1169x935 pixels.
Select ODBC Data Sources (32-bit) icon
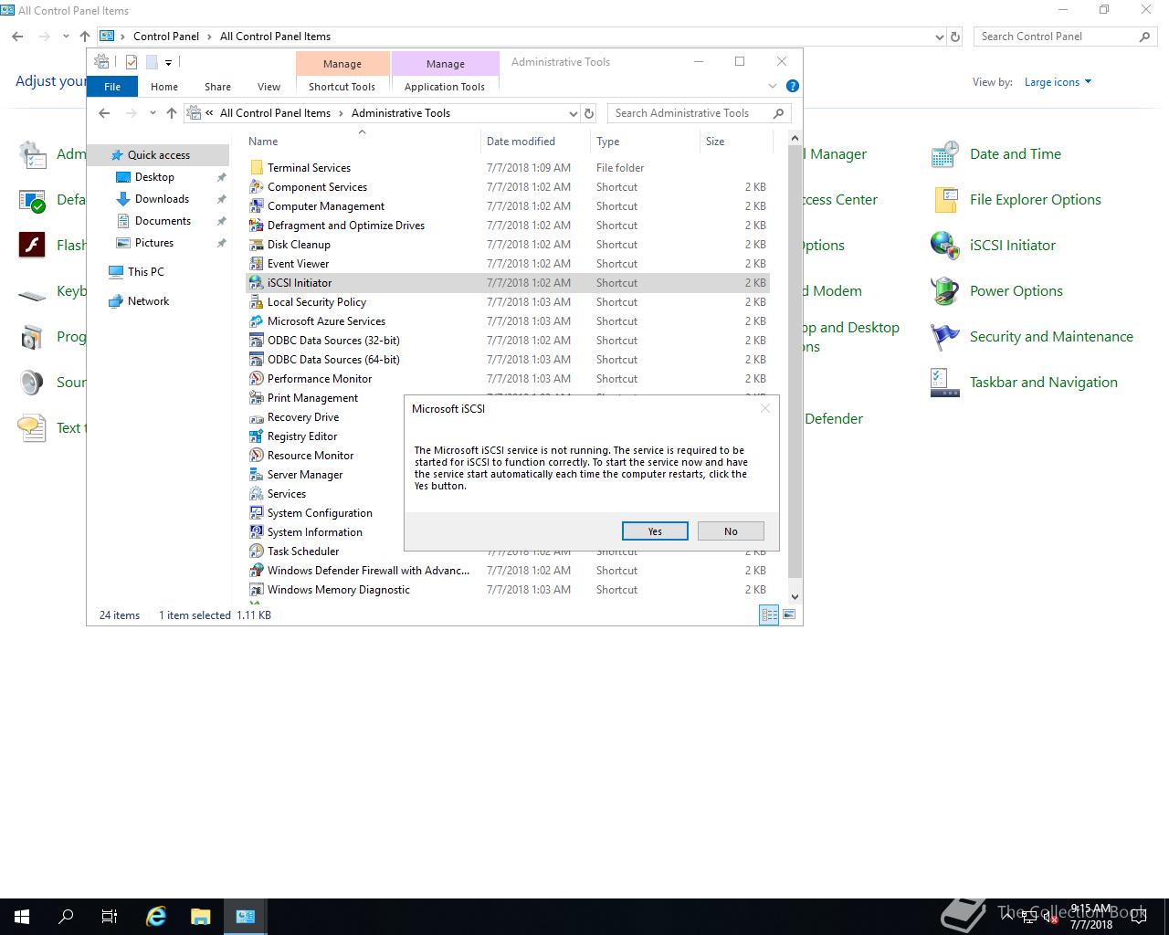click(257, 341)
